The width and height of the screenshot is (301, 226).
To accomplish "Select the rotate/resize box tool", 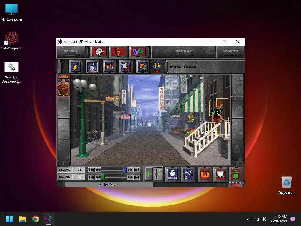I will 142,67.
